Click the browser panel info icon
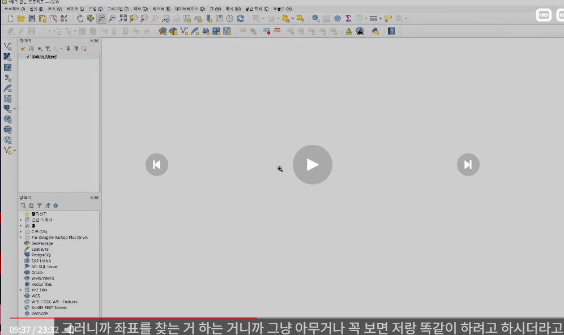This screenshot has width=564, height=335. (55, 205)
